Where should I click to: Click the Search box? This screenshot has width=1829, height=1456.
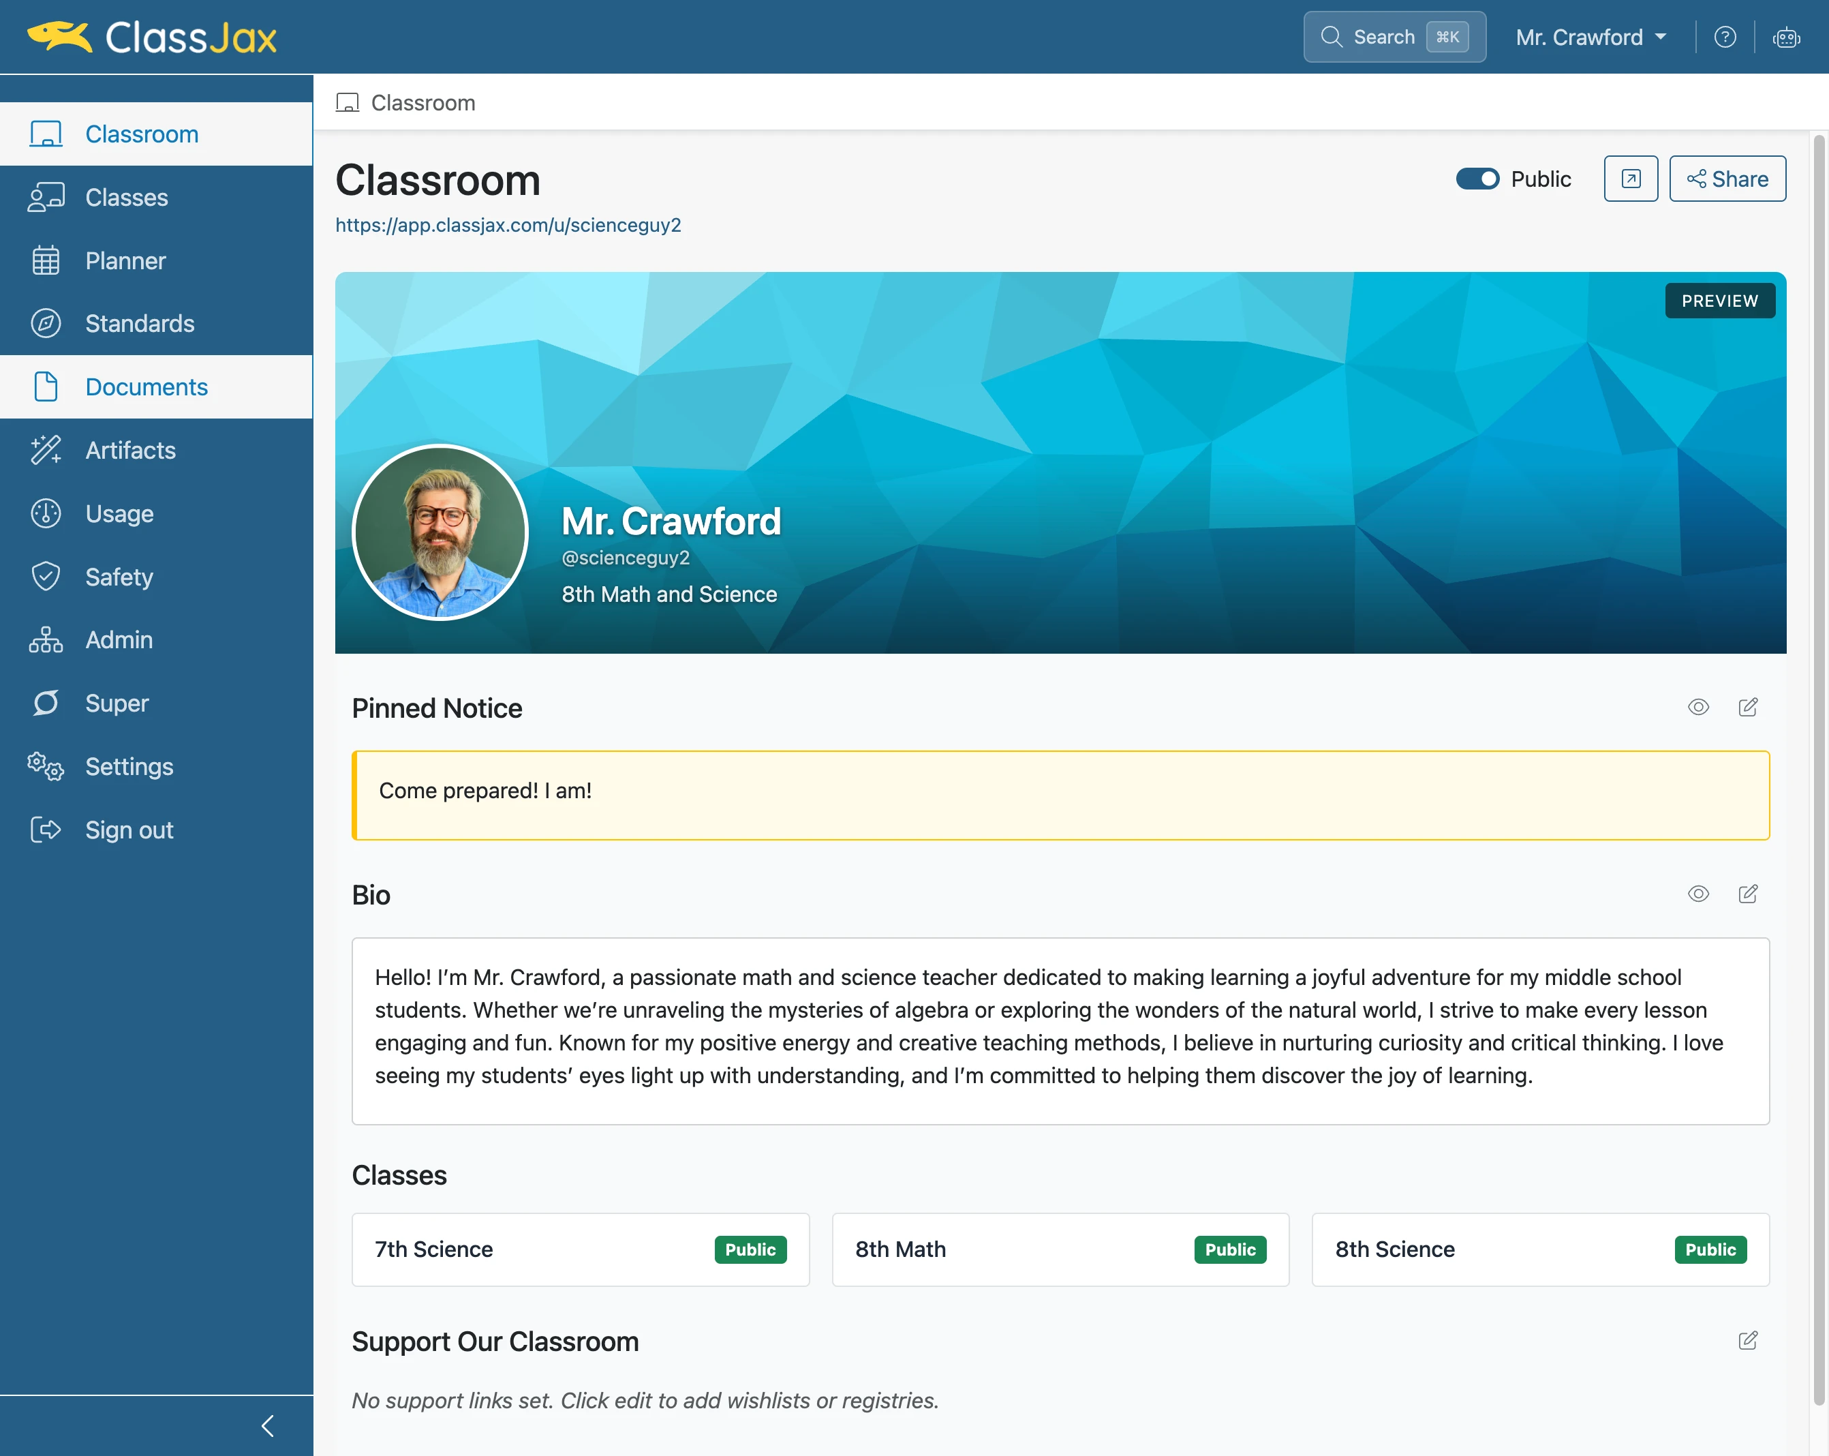(1394, 37)
